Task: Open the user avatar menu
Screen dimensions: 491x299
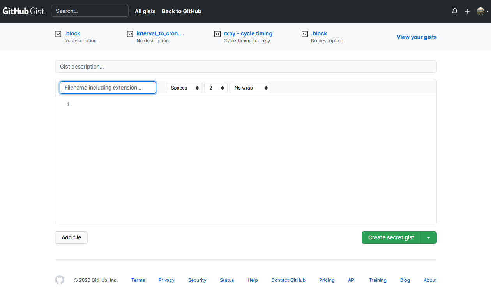Action: click(x=482, y=11)
